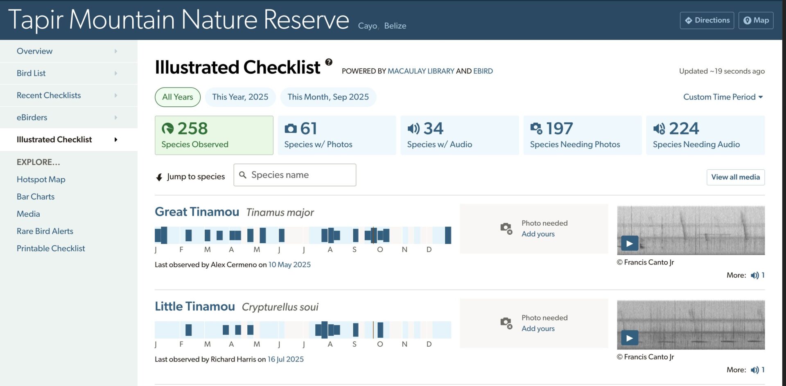This screenshot has height=386, width=786.
Task: Open the Custom Time Period dropdown
Action: coord(723,97)
